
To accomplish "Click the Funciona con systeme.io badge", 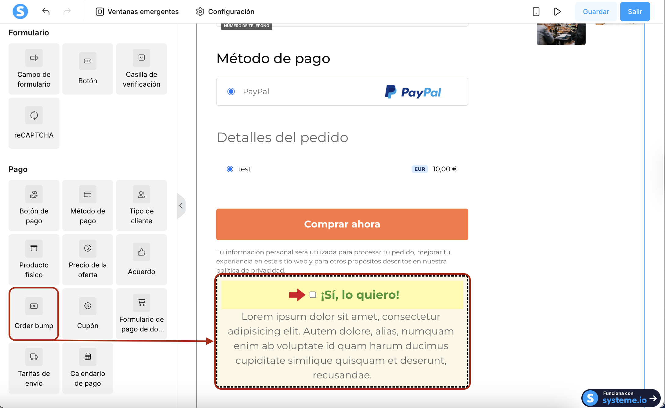I will point(621,398).
